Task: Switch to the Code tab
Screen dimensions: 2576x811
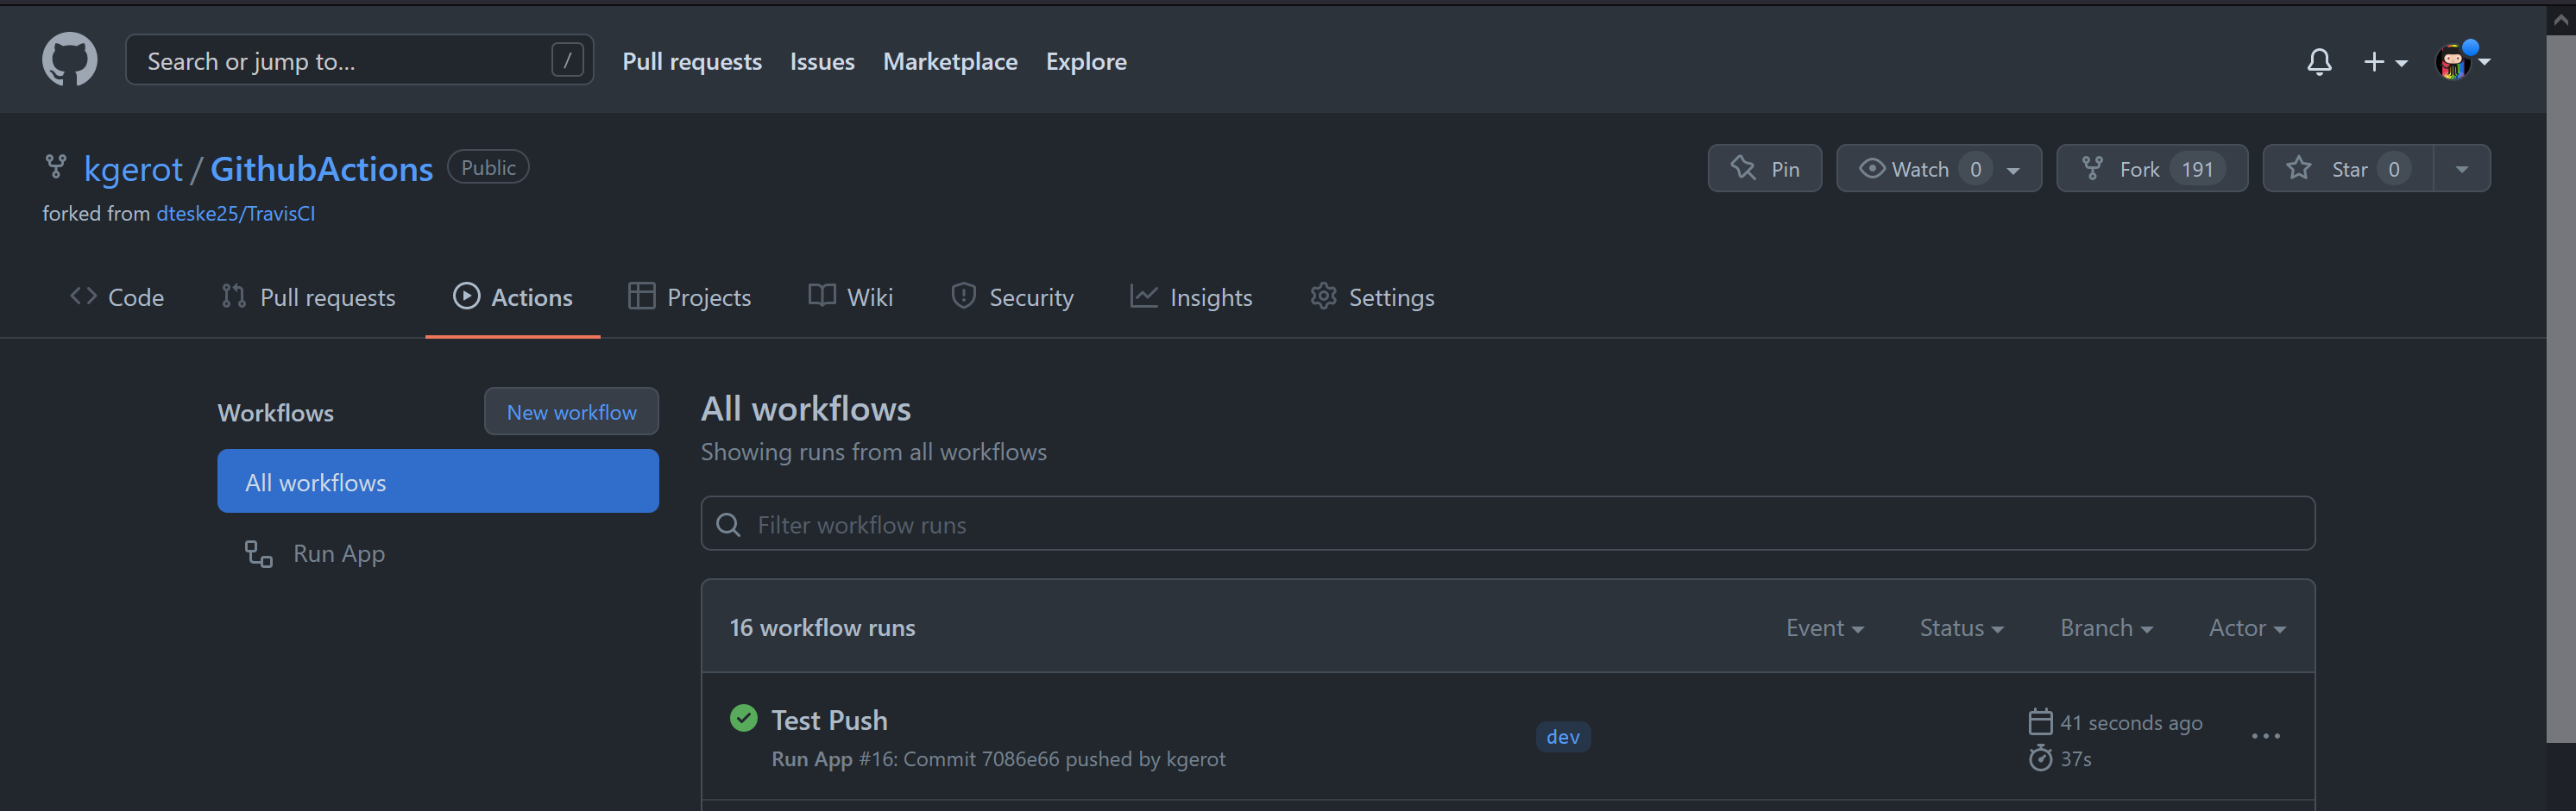Action: pyautogui.click(x=116, y=297)
